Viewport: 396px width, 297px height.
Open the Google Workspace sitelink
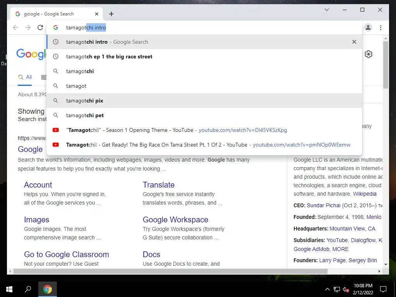click(x=176, y=220)
